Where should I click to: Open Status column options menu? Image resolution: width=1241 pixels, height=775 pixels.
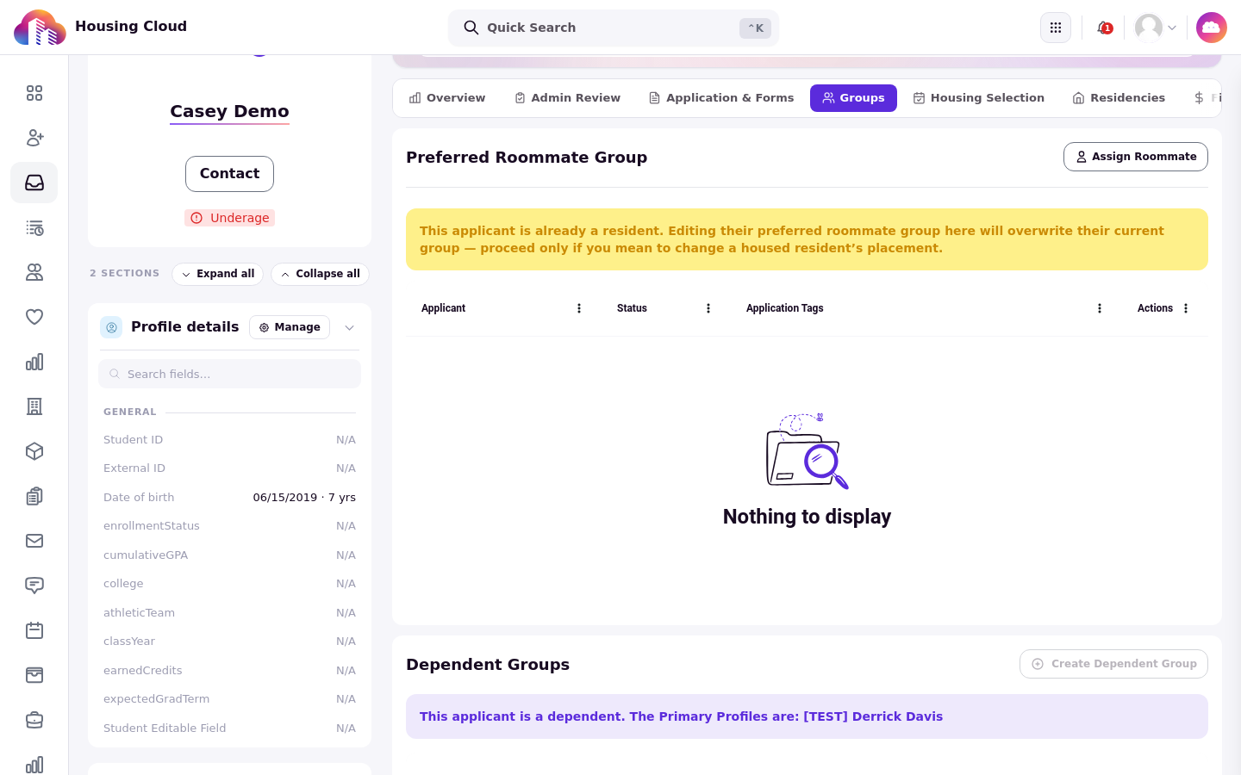(708, 308)
